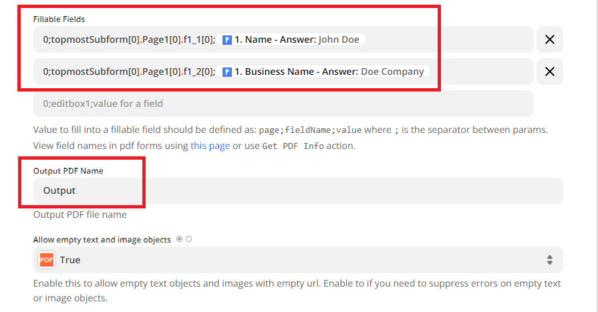Click the Fillable Fields label
Screen dimensions: 598x312
(x=59, y=19)
